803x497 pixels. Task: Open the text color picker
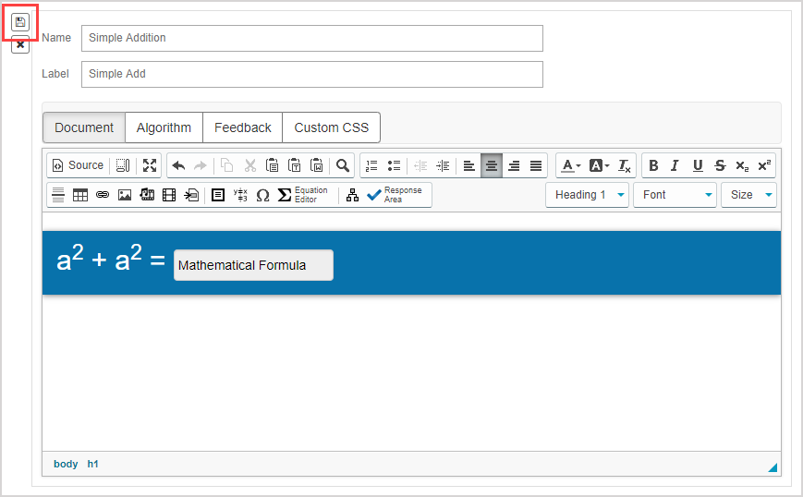(x=570, y=165)
